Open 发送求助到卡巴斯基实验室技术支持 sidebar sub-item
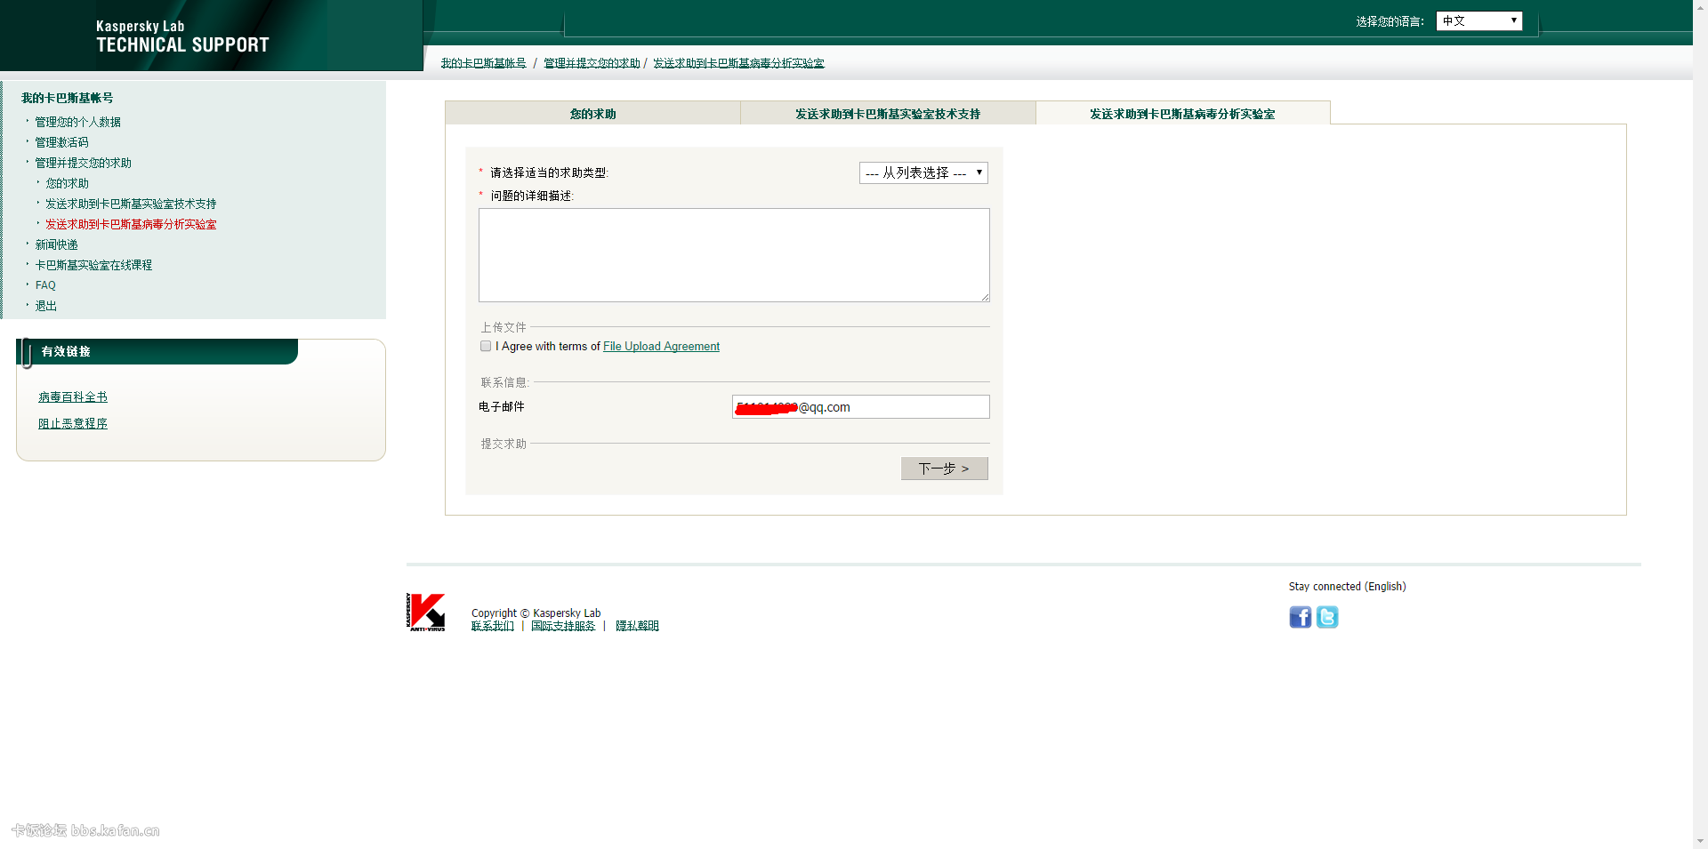1708x849 pixels. point(131,204)
